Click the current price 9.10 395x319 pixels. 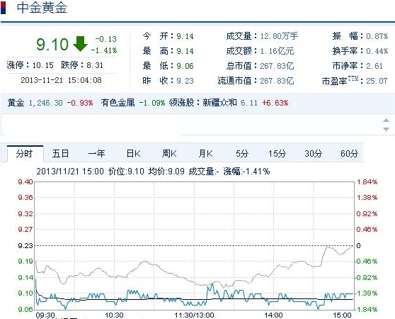pyautogui.click(x=52, y=45)
